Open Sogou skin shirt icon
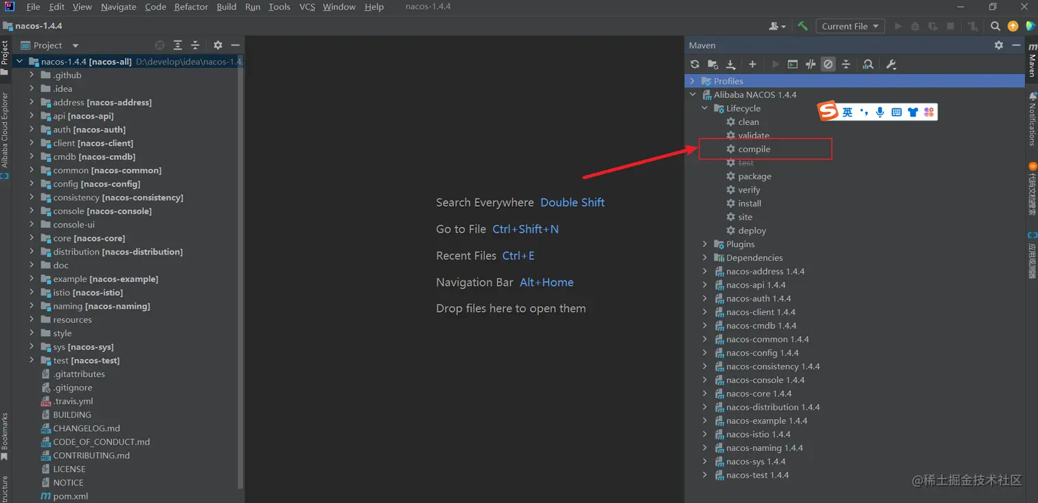 (x=912, y=112)
